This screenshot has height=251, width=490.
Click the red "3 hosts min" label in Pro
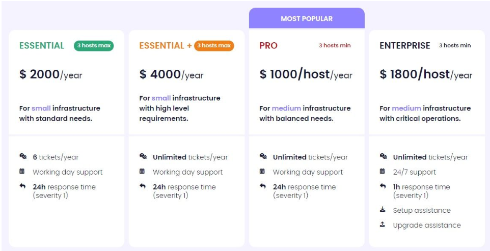pyautogui.click(x=335, y=46)
